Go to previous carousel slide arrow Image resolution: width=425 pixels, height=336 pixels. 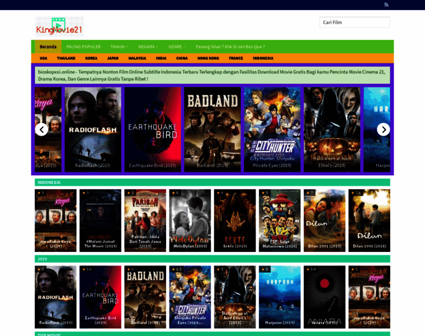click(x=41, y=129)
